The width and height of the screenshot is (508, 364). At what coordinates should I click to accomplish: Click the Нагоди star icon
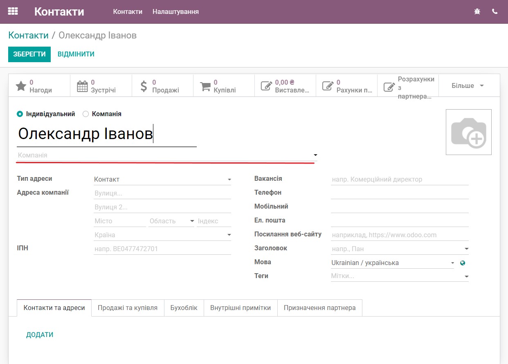(x=20, y=85)
